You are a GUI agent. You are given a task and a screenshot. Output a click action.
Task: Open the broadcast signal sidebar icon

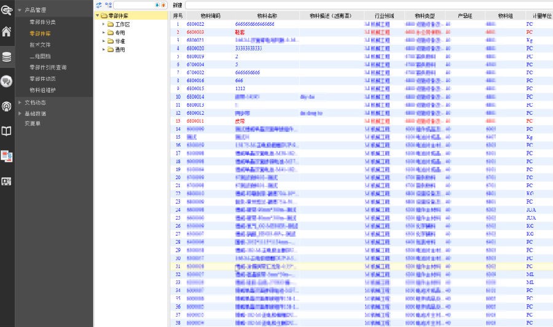pyautogui.click(x=7, y=106)
